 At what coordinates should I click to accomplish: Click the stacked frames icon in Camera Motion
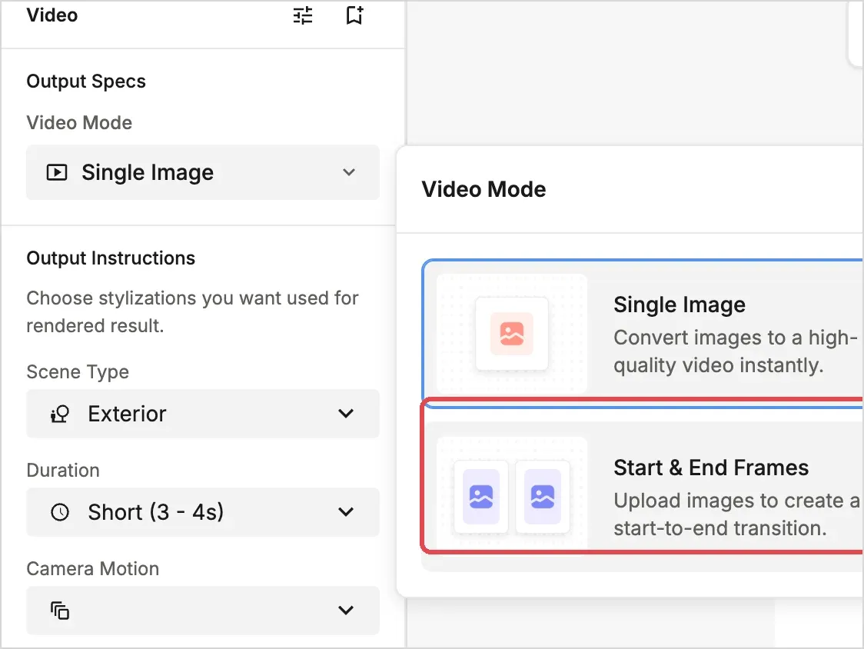(x=59, y=611)
